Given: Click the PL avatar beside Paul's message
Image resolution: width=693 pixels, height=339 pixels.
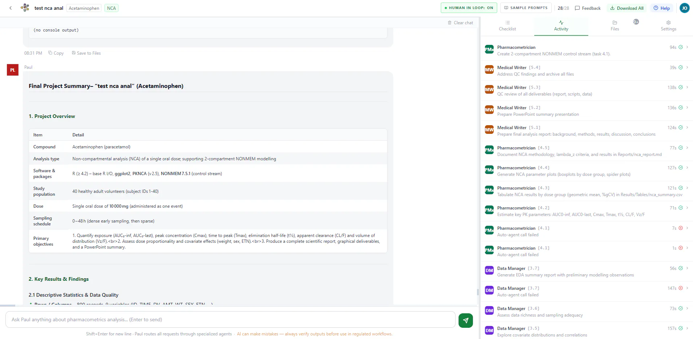Looking at the screenshot, I should pos(13,70).
